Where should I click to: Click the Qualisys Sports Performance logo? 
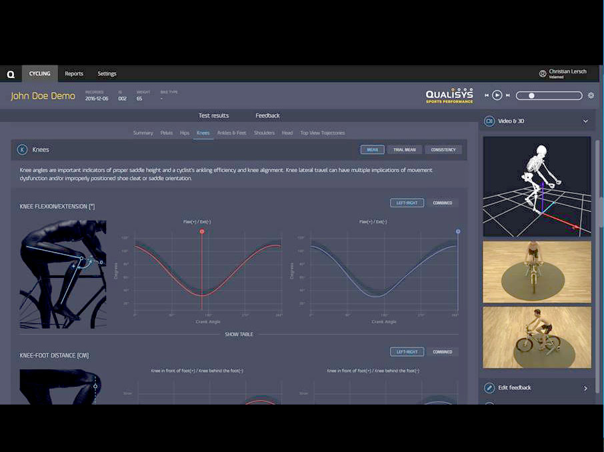(x=449, y=96)
